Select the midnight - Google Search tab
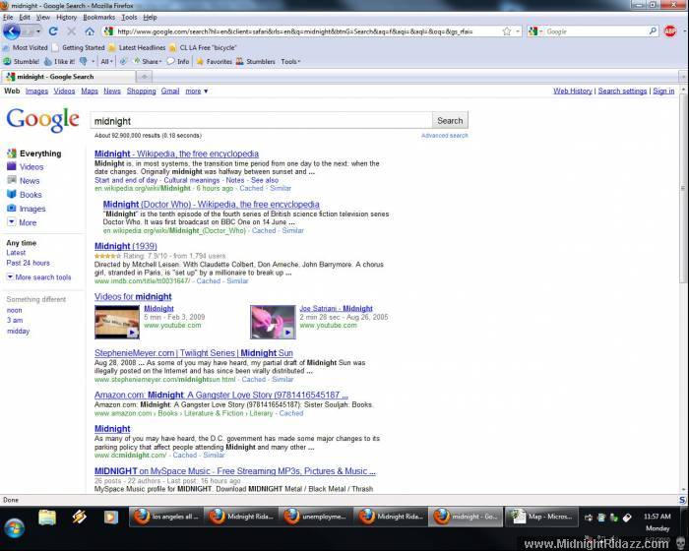689x551 pixels. pos(68,77)
